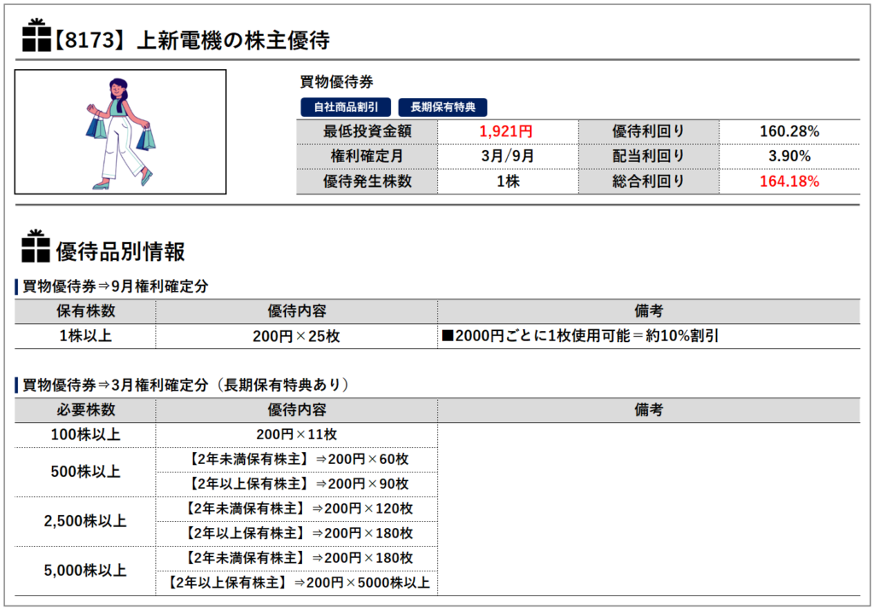Select the 1株 value in summary table

pos(508,181)
